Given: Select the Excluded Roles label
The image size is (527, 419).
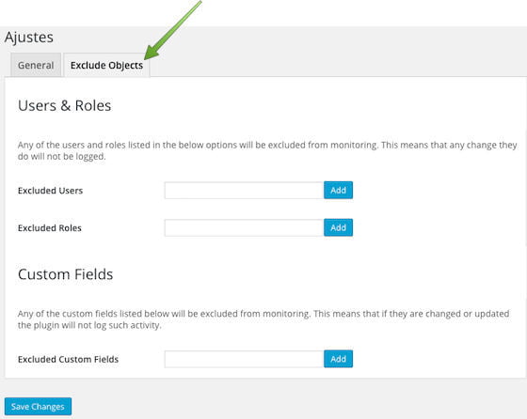Looking at the screenshot, I should click(50, 228).
